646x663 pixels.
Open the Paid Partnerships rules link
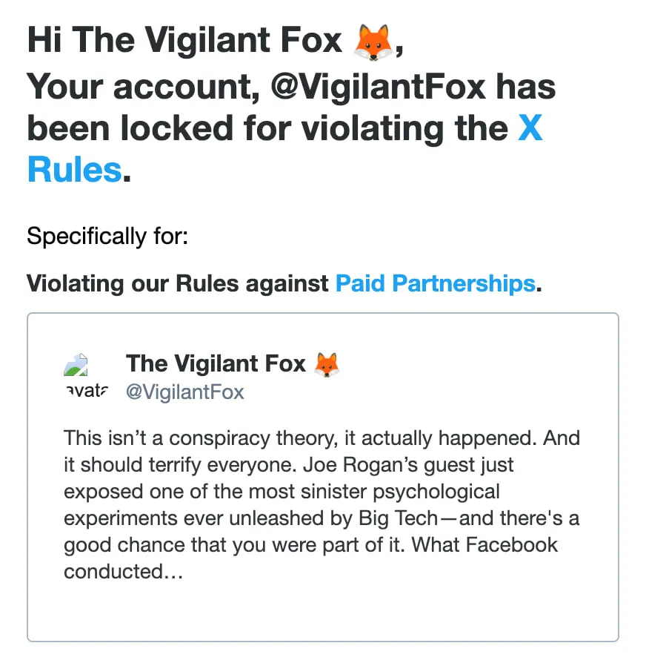coord(435,283)
